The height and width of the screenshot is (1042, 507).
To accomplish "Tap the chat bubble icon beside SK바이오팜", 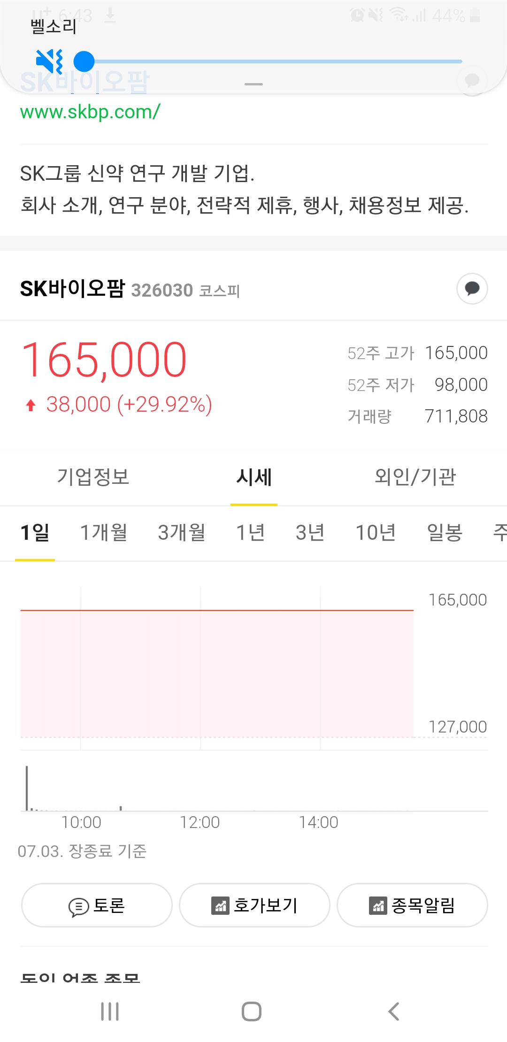I will coord(472,288).
